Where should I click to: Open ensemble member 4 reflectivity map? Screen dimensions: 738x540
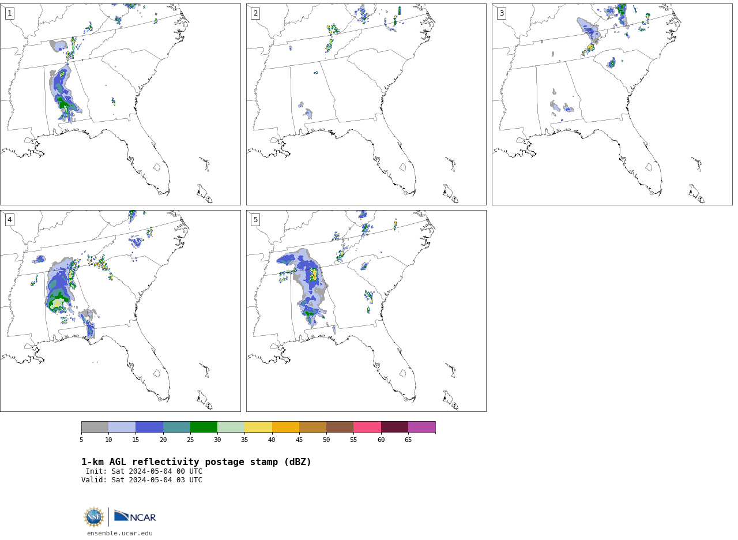pos(120,311)
